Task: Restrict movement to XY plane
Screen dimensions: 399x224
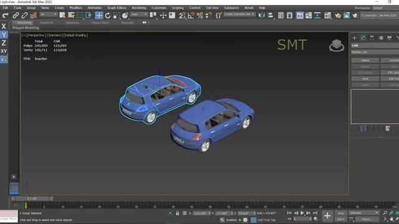Action: coord(4,51)
